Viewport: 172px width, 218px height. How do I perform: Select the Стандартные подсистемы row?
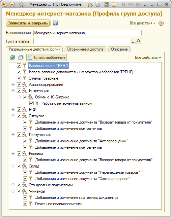pos(51,185)
